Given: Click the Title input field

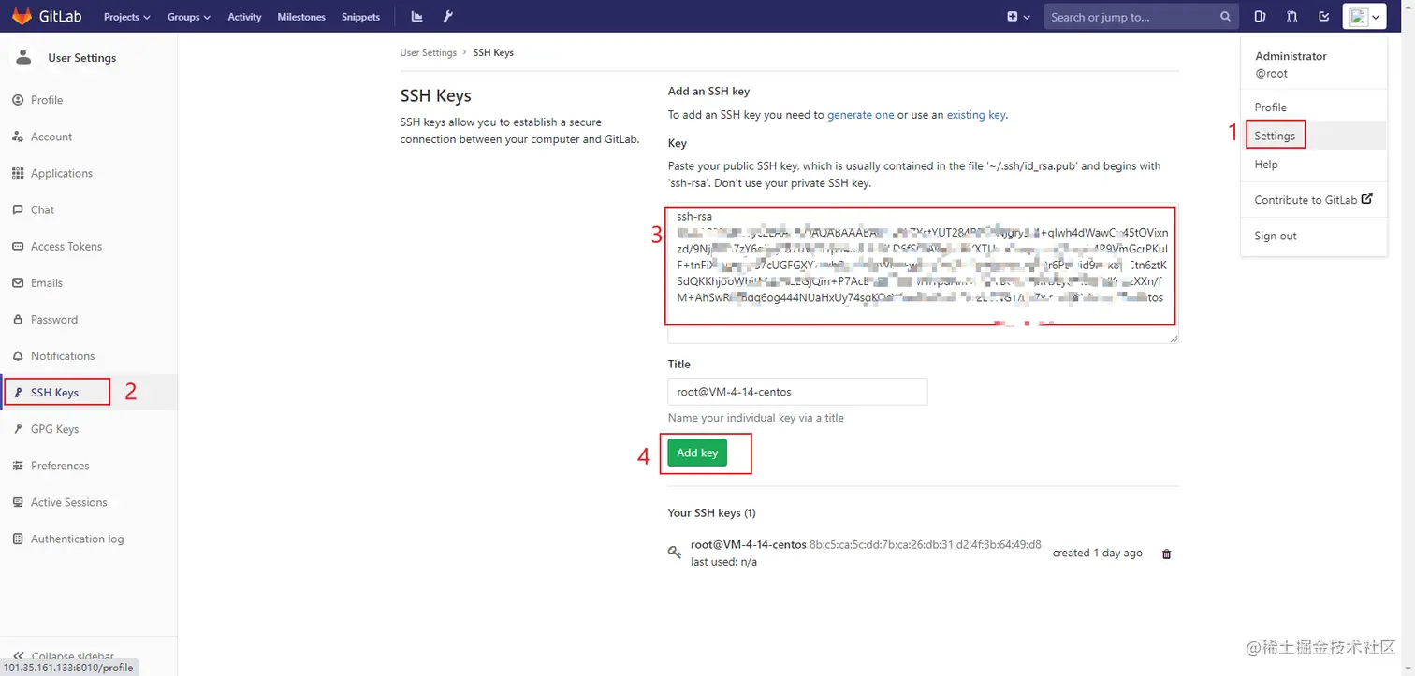Looking at the screenshot, I should pyautogui.click(x=797, y=392).
